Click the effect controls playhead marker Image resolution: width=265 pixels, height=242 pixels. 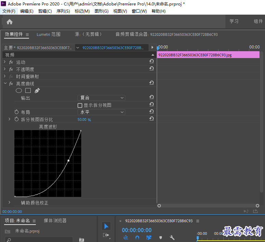click(158, 48)
